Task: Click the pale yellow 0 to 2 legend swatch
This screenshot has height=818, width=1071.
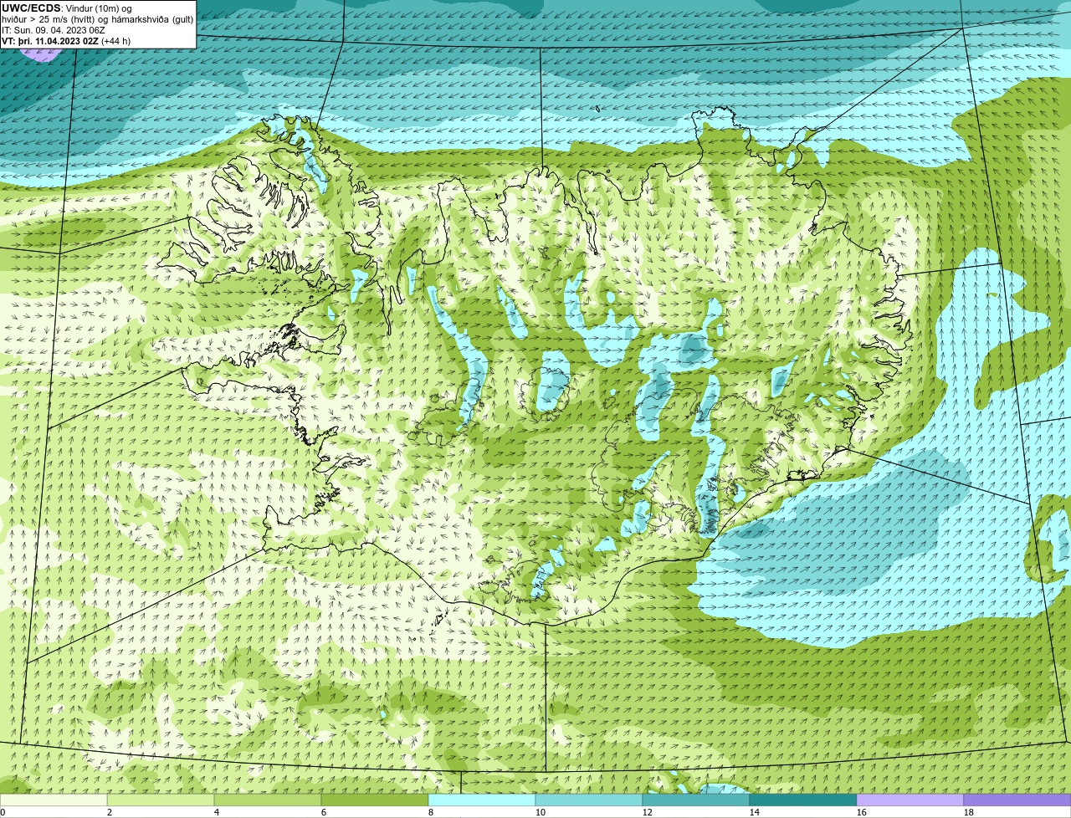Action: click(x=54, y=800)
